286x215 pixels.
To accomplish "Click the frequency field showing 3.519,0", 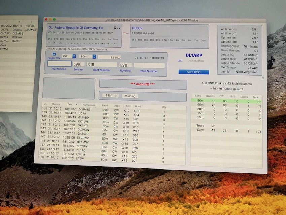I will [110, 57].
